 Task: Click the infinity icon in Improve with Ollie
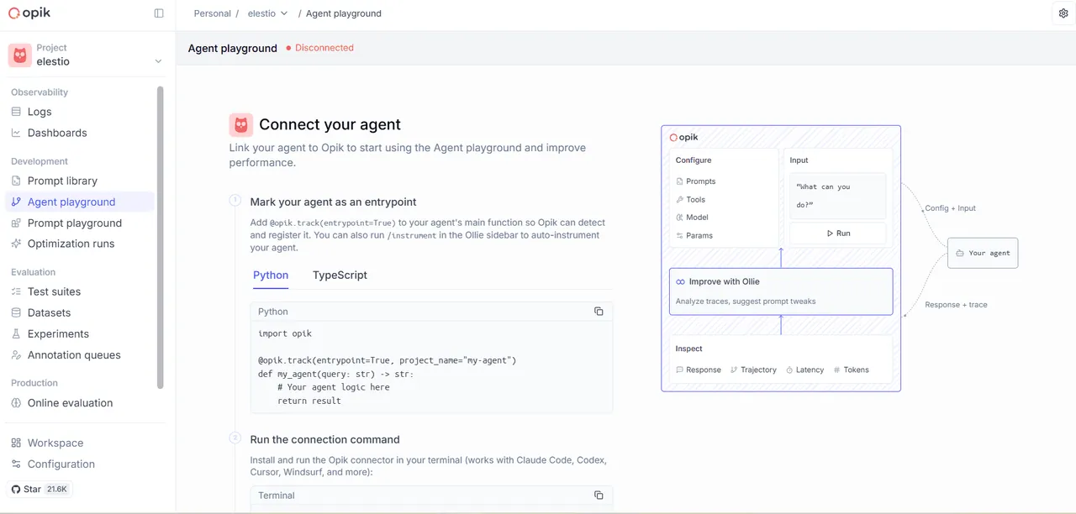(681, 282)
